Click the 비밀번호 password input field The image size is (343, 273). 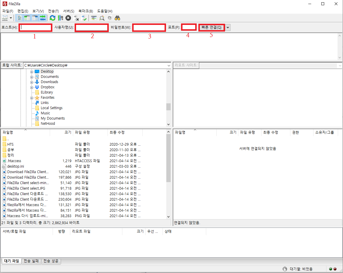click(149, 28)
